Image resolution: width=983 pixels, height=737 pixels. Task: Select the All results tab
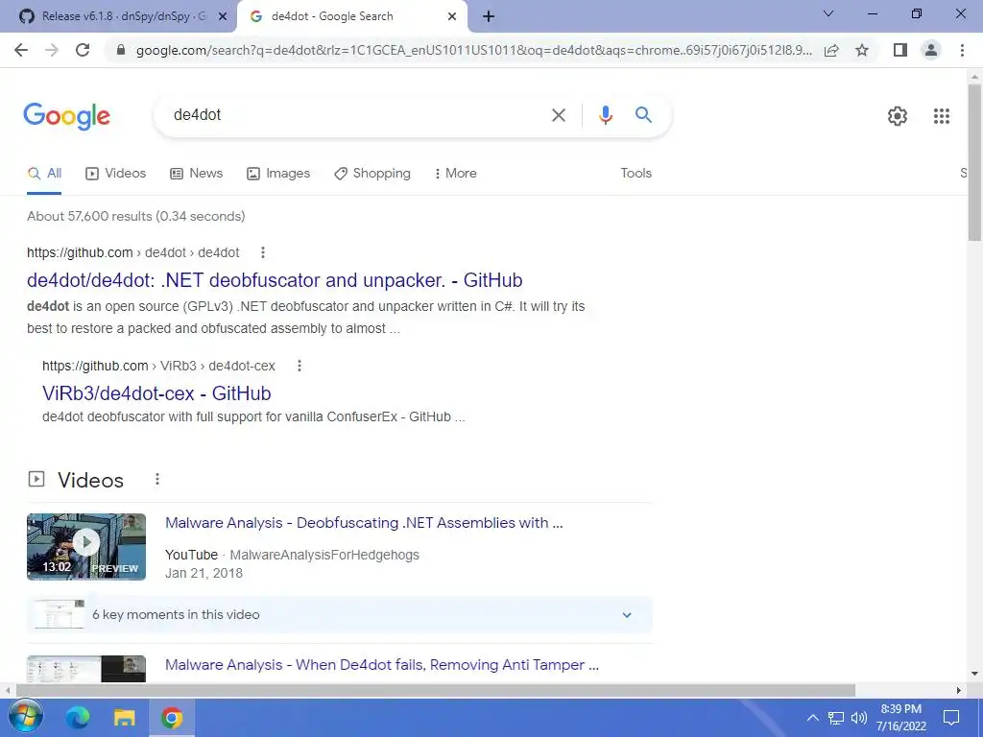pyautogui.click(x=44, y=174)
